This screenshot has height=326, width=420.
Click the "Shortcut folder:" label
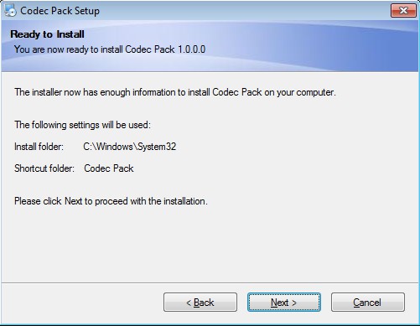coord(44,168)
